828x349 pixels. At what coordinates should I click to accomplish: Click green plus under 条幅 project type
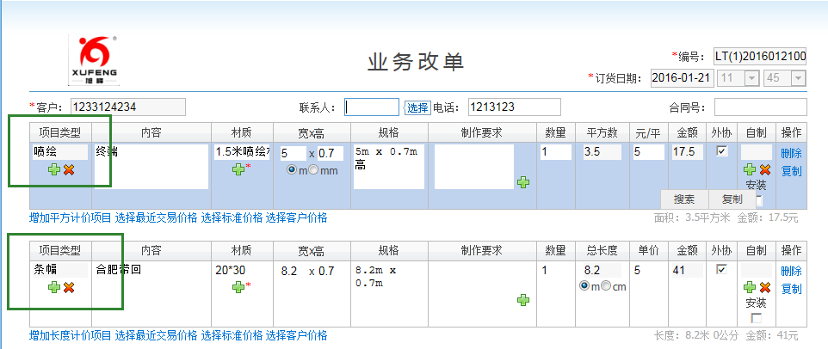[x=54, y=287]
